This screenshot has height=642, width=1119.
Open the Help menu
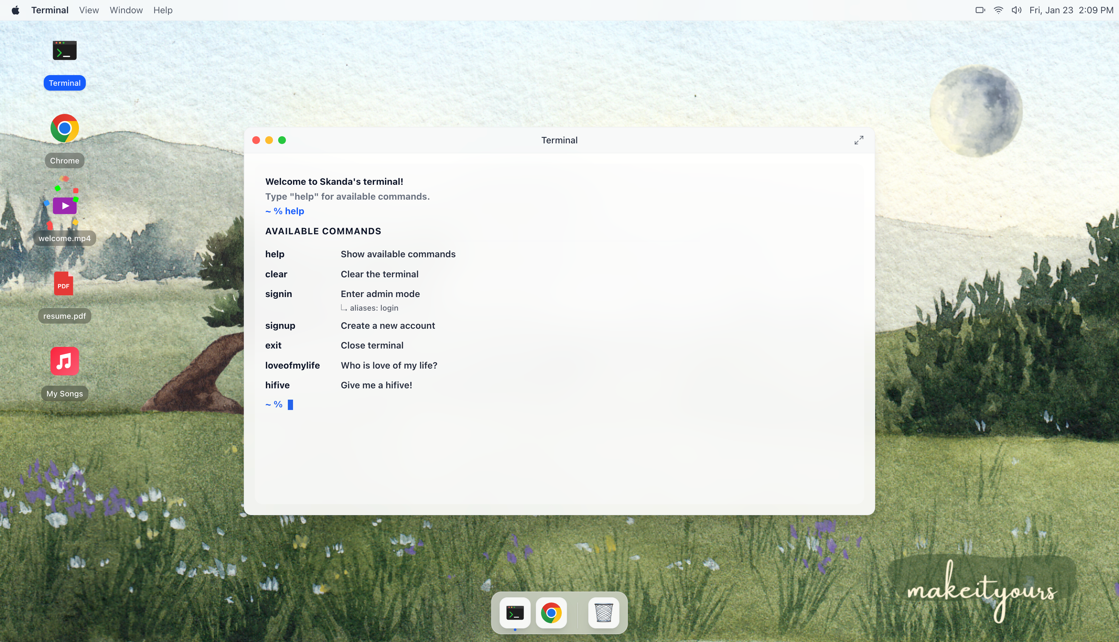click(x=163, y=10)
